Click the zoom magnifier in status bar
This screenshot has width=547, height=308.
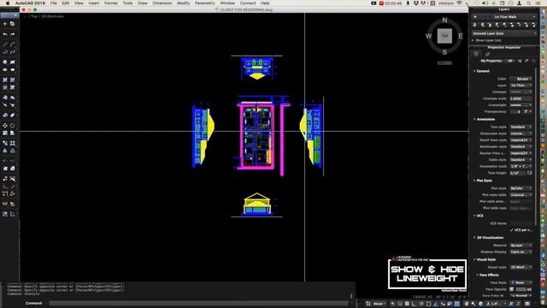coord(473,305)
